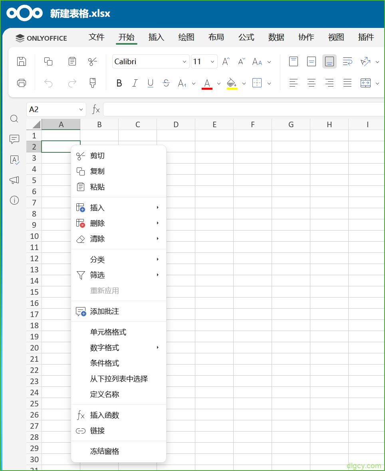Click the Change case Aa icon
This screenshot has height=471, width=385.
[257, 61]
